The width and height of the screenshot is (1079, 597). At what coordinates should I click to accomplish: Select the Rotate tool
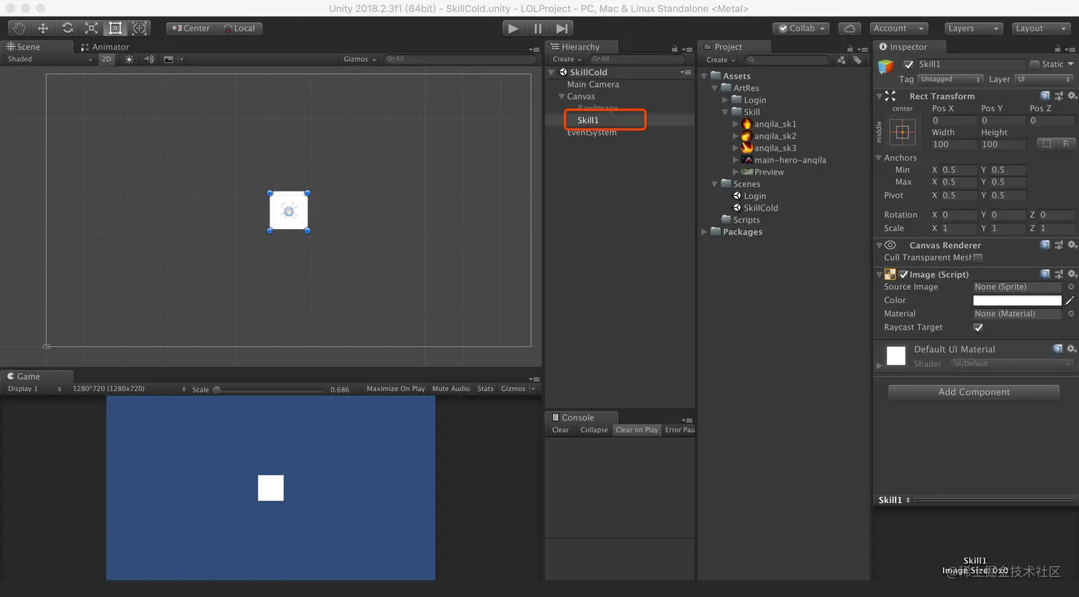(67, 29)
